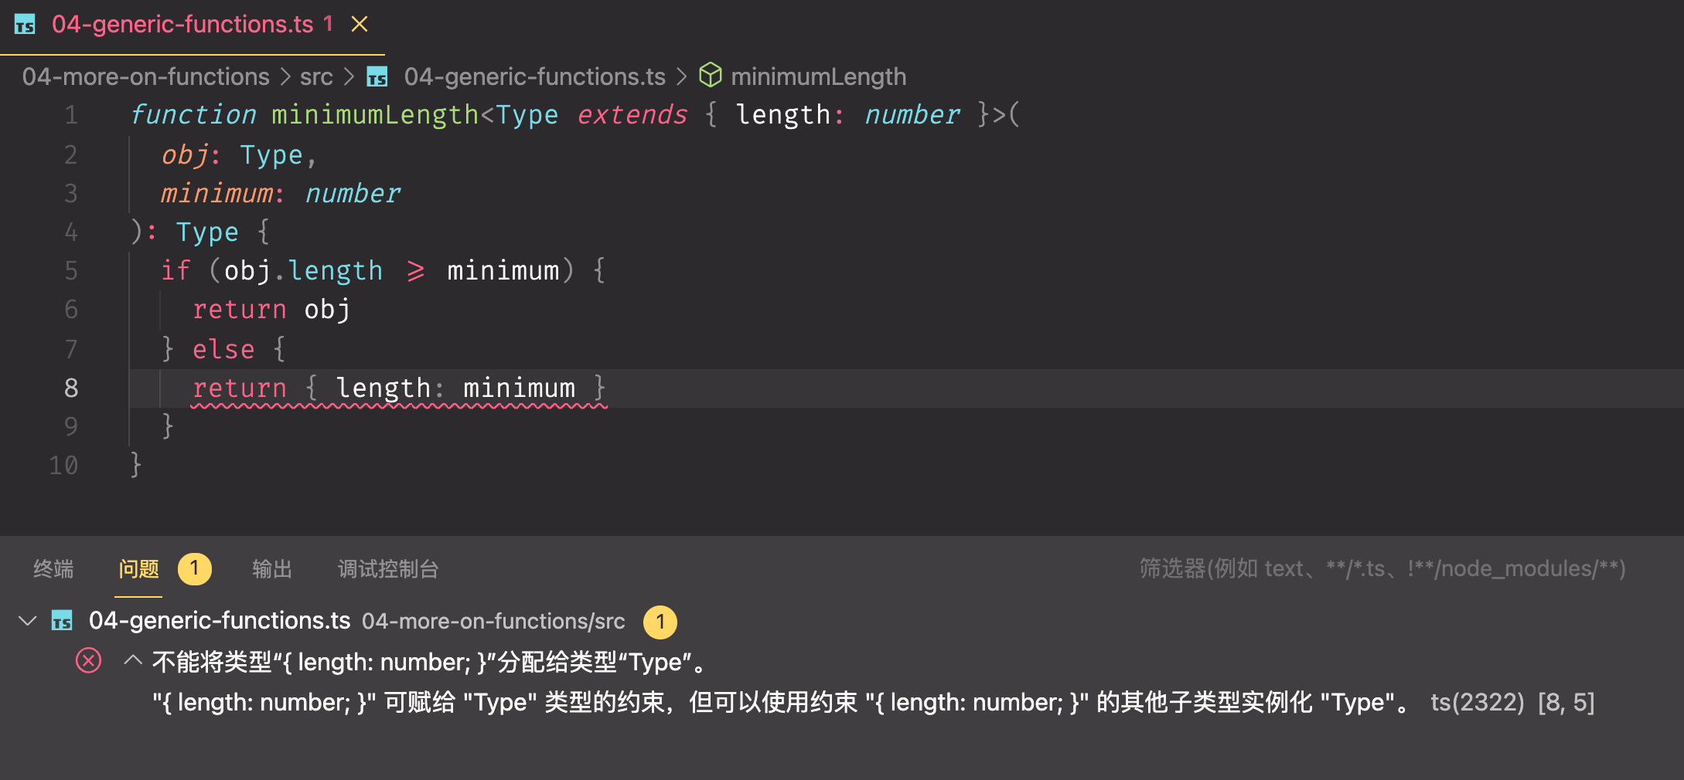Switch to the 输出 panel tab

(x=272, y=569)
